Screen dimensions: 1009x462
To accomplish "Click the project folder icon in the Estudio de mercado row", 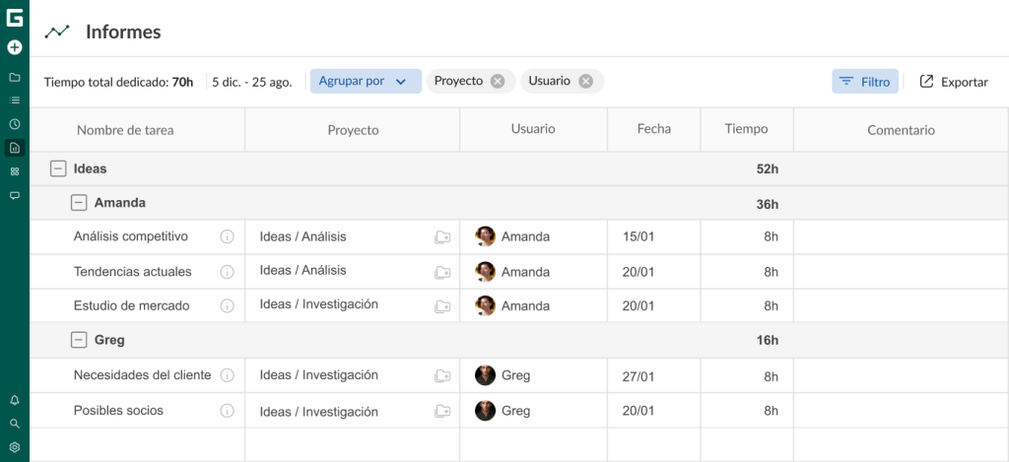I will pyautogui.click(x=442, y=305).
